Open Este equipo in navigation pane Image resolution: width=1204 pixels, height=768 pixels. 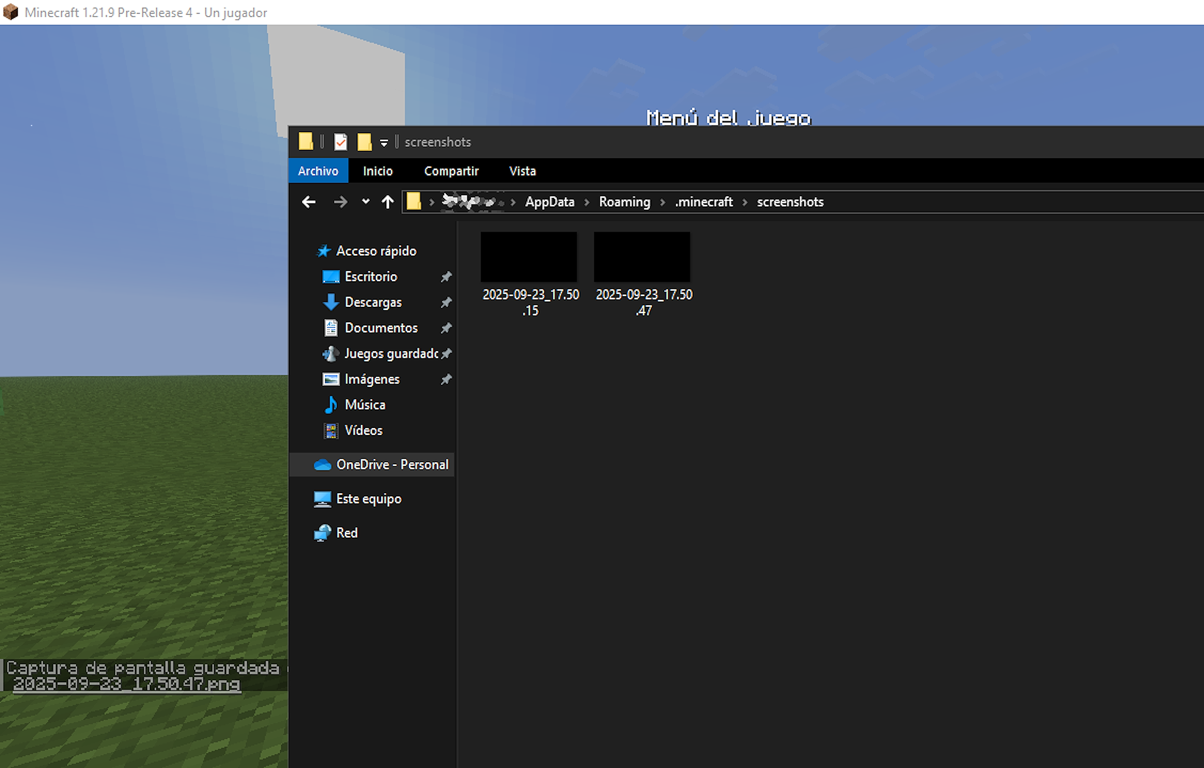[x=368, y=499]
